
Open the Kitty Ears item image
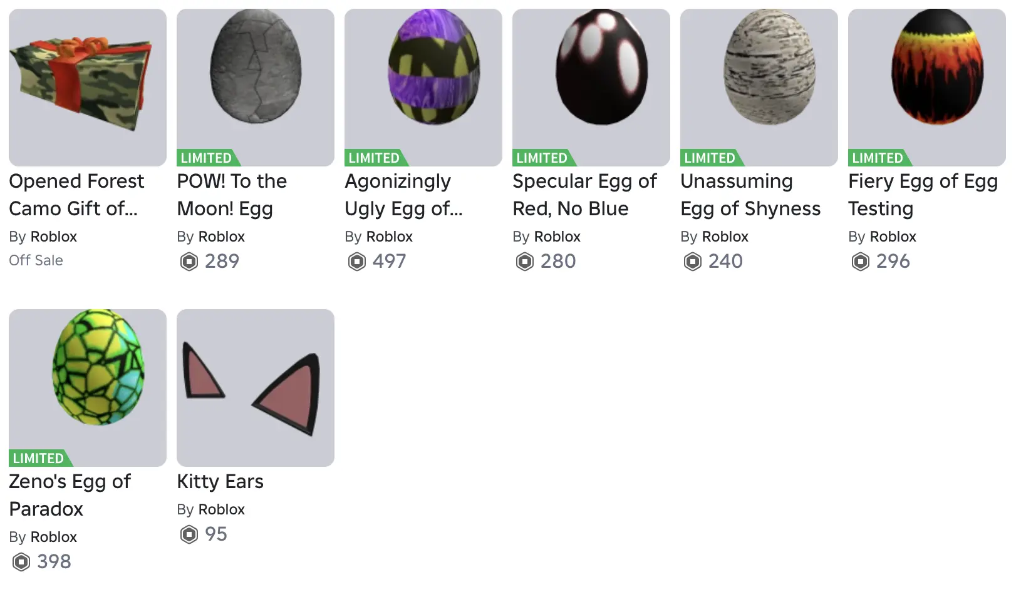(256, 388)
